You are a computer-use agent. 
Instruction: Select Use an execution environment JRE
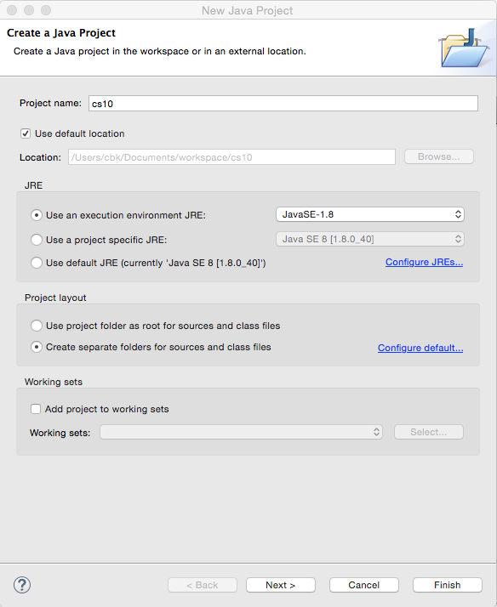click(37, 215)
